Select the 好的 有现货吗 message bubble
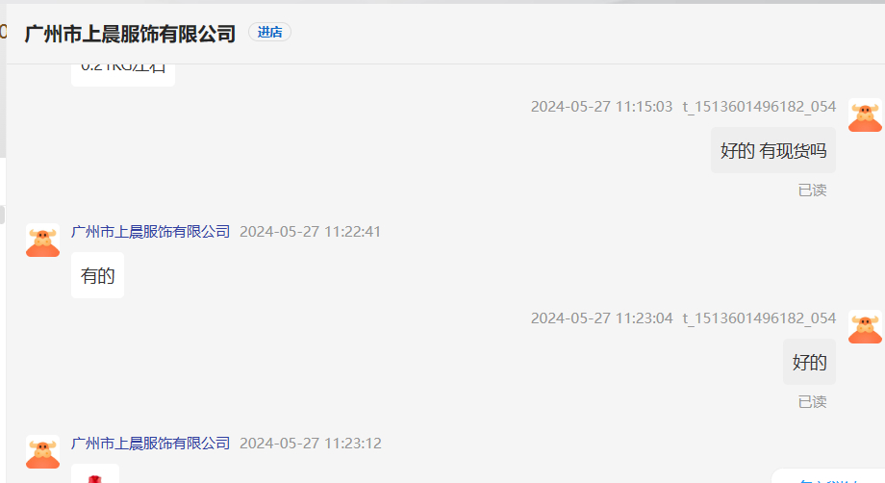The height and width of the screenshot is (483, 885). coord(773,151)
